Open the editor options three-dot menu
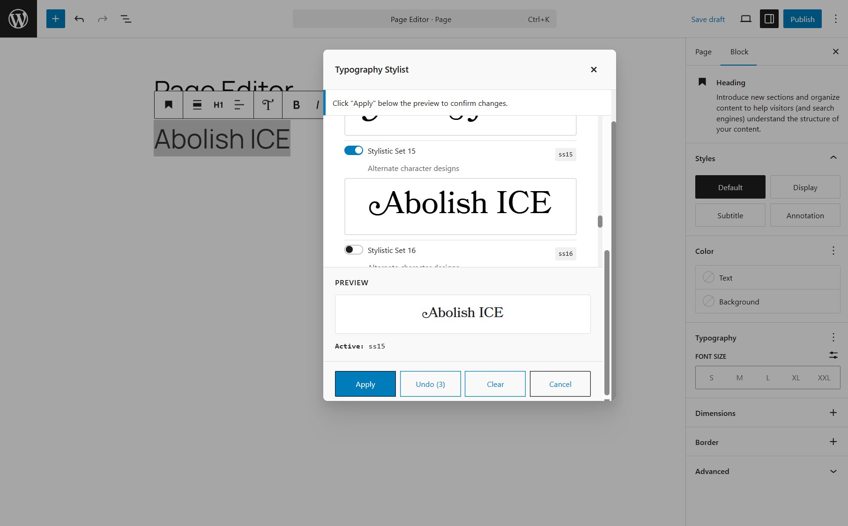The height and width of the screenshot is (526, 848). [835, 19]
